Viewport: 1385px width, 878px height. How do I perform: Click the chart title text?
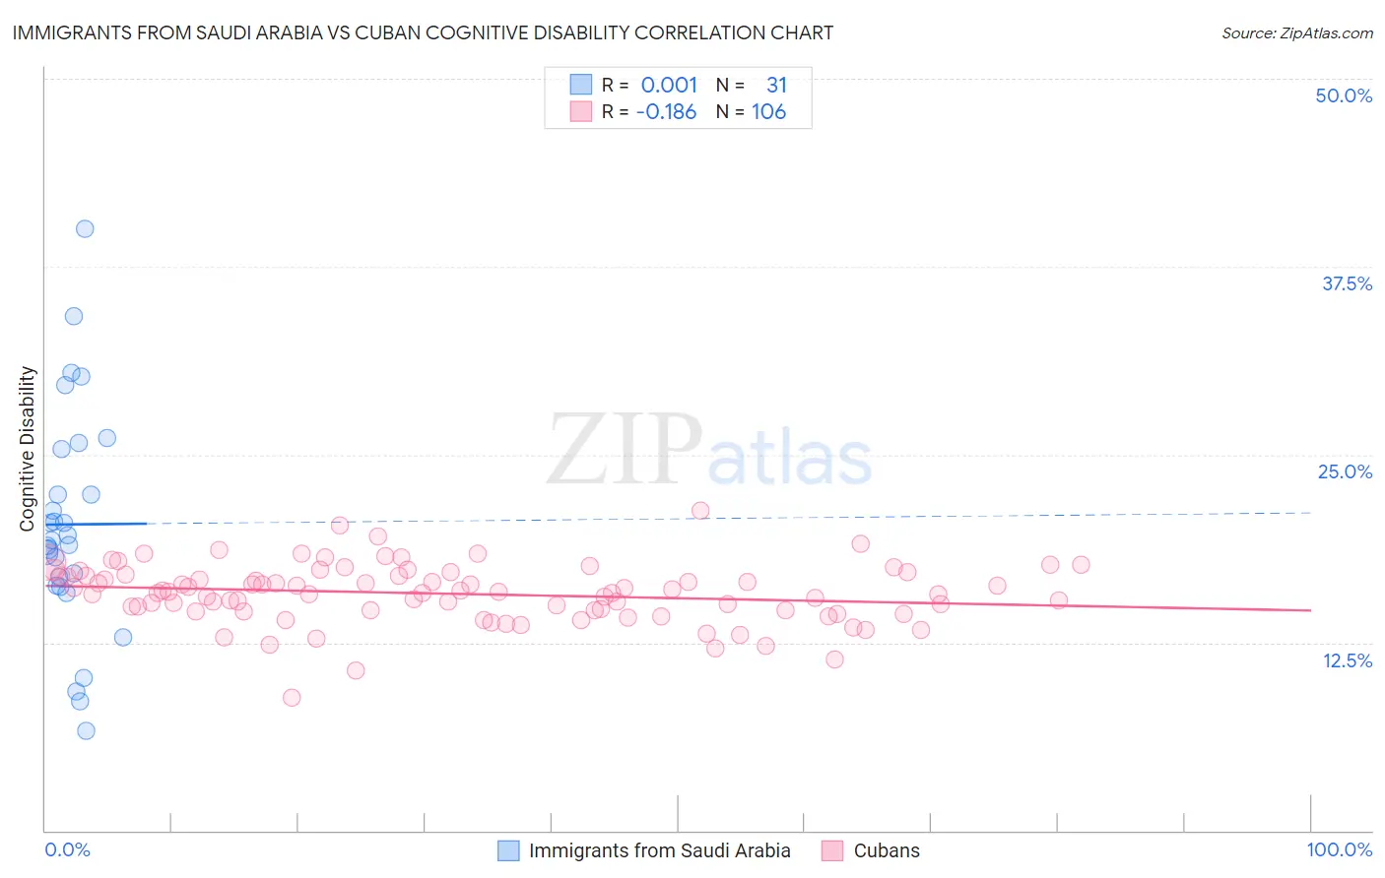pos(423,32)
